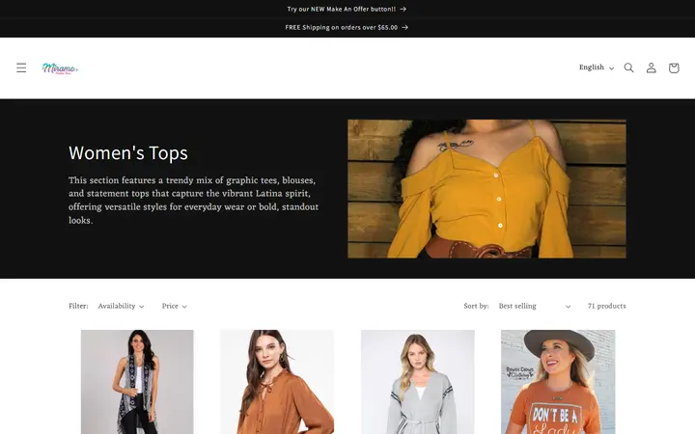The height and width of the screenshot is (434, 695).
Task: Click the Miramo store logo
Action: click(60, 68)
